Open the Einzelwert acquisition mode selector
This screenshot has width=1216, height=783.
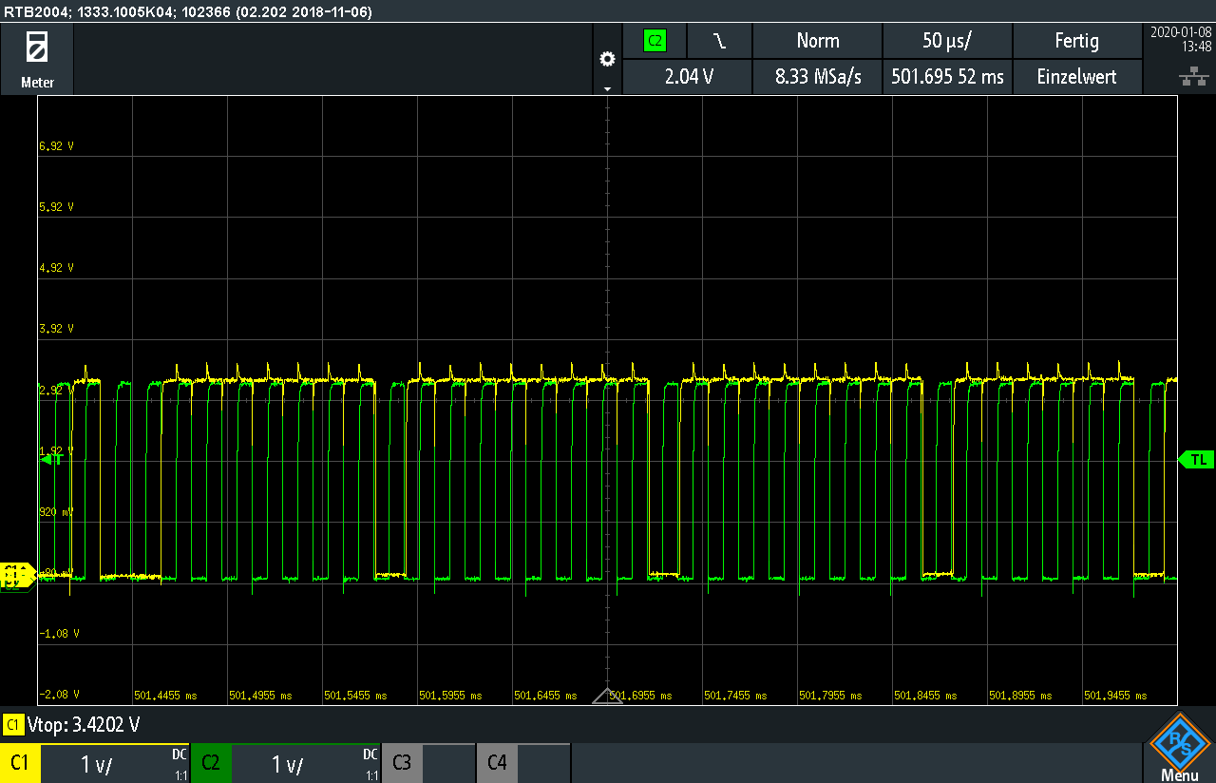point(1076,77)
